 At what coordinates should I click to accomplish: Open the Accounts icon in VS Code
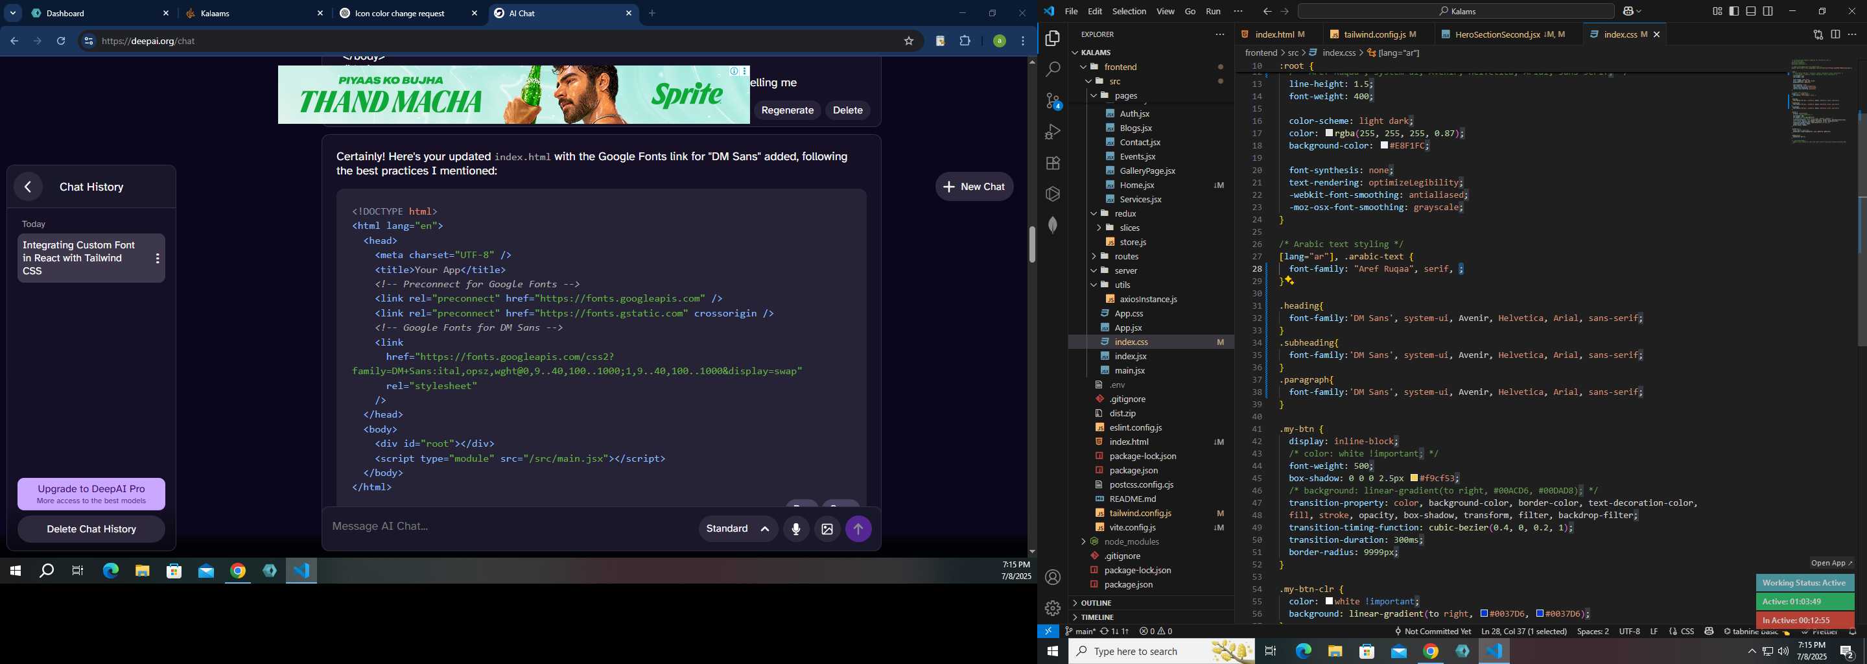coord(1053,577)
